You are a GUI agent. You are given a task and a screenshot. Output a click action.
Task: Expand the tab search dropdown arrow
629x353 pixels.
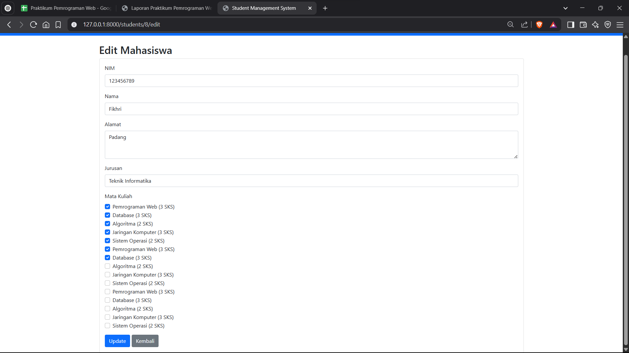click(x=565, y=8)
